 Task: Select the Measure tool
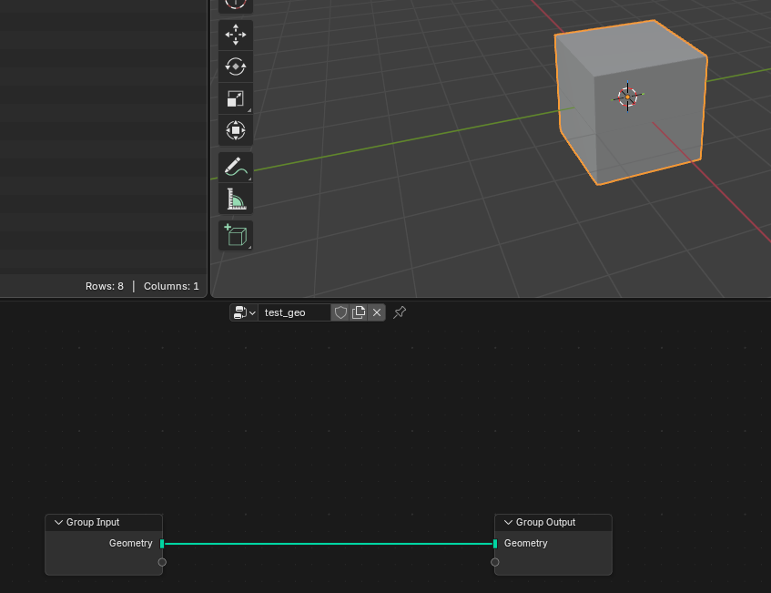[236, 199]
